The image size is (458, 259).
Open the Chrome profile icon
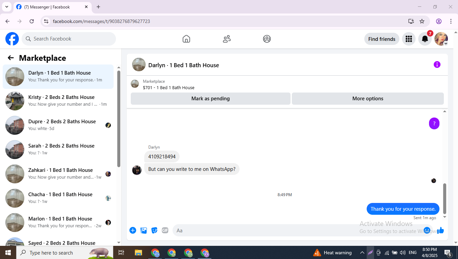[x=439, y=21]
